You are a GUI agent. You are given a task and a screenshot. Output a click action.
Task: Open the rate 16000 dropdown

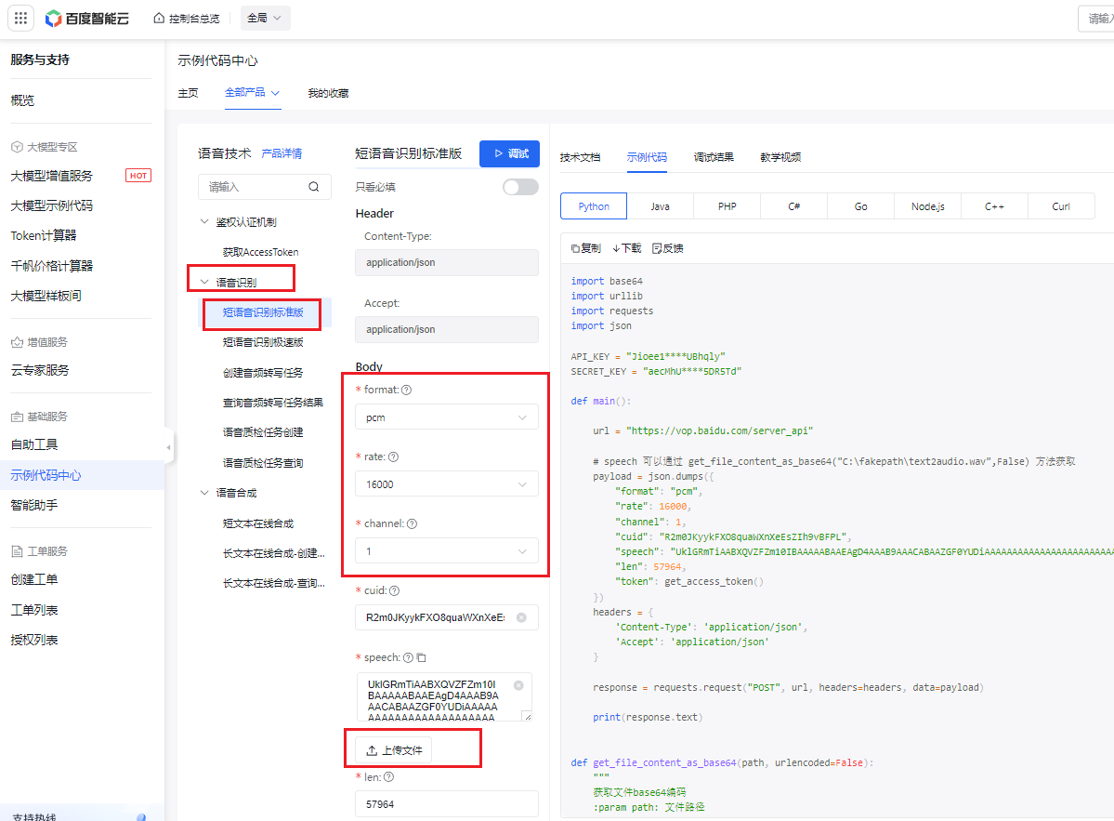click(x=446, y=484)
